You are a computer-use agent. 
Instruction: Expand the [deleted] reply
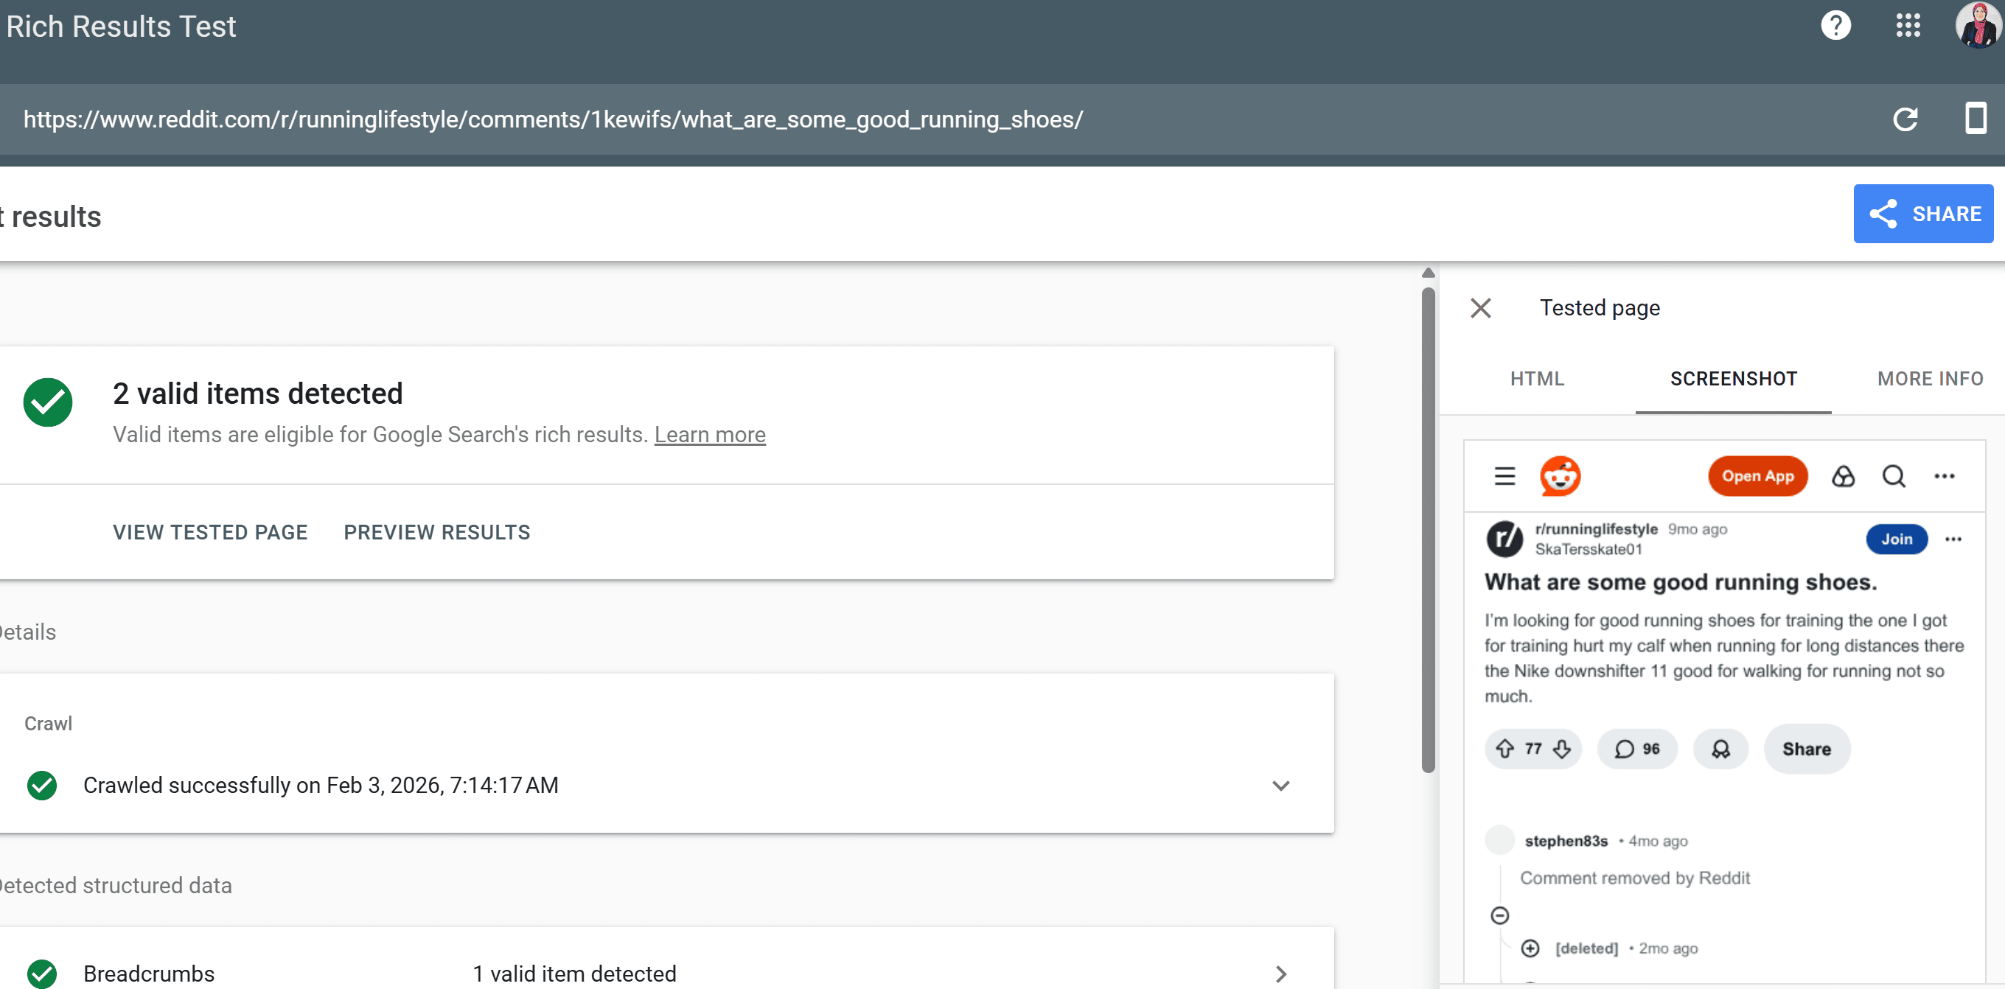click(1530, 948)
